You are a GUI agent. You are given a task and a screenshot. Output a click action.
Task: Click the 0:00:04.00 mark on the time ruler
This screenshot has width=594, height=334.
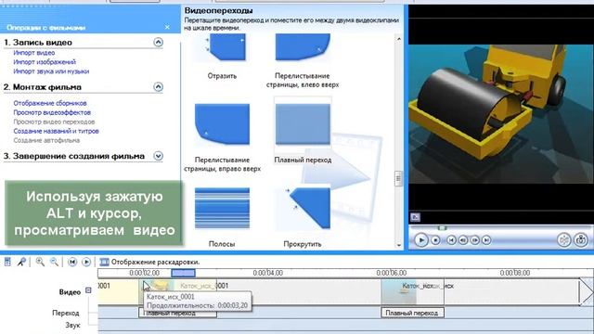pyautogui.click(x=268, y=273)
